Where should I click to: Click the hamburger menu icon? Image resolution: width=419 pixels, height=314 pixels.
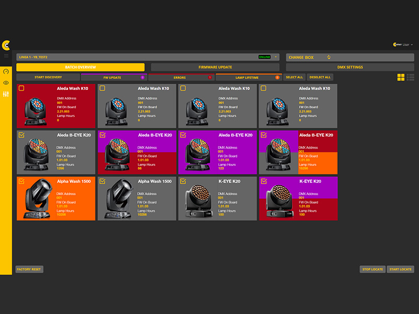[6, 55]
